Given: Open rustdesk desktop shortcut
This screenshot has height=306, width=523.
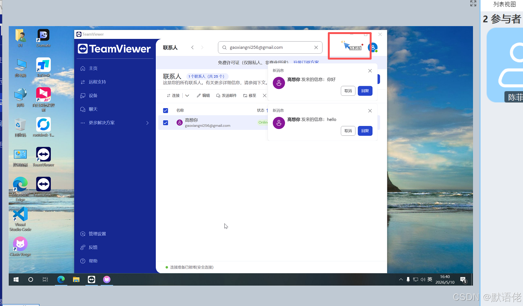Looking at the screenshot, I should (x=43, y=127).
